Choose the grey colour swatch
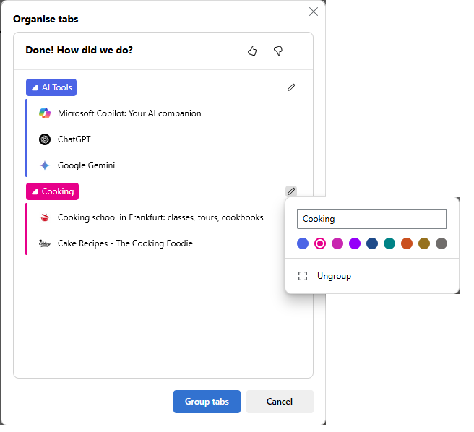This screenshot has height=432, width=474. point(441,243)
